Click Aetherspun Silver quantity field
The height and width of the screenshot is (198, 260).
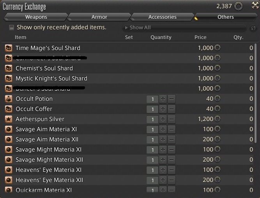(x=152, y=120)
